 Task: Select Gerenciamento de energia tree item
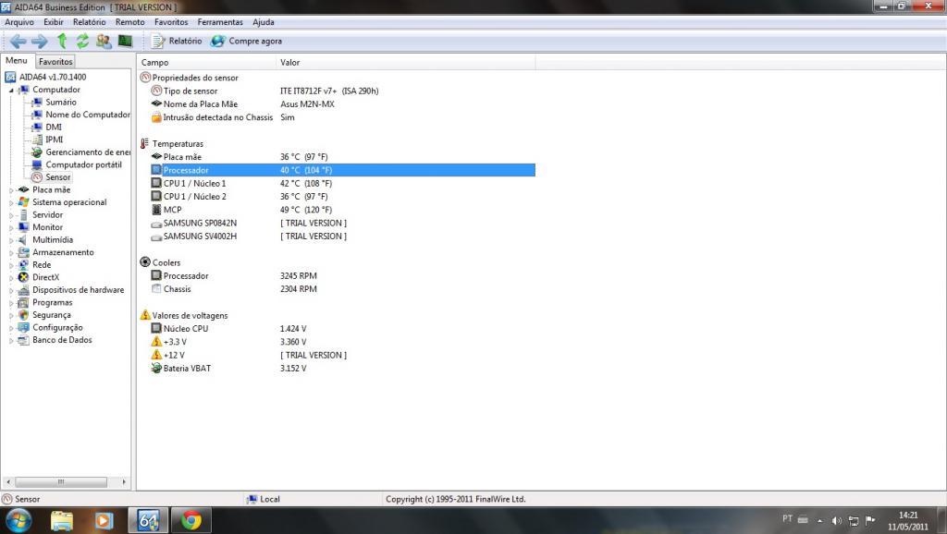88,152
